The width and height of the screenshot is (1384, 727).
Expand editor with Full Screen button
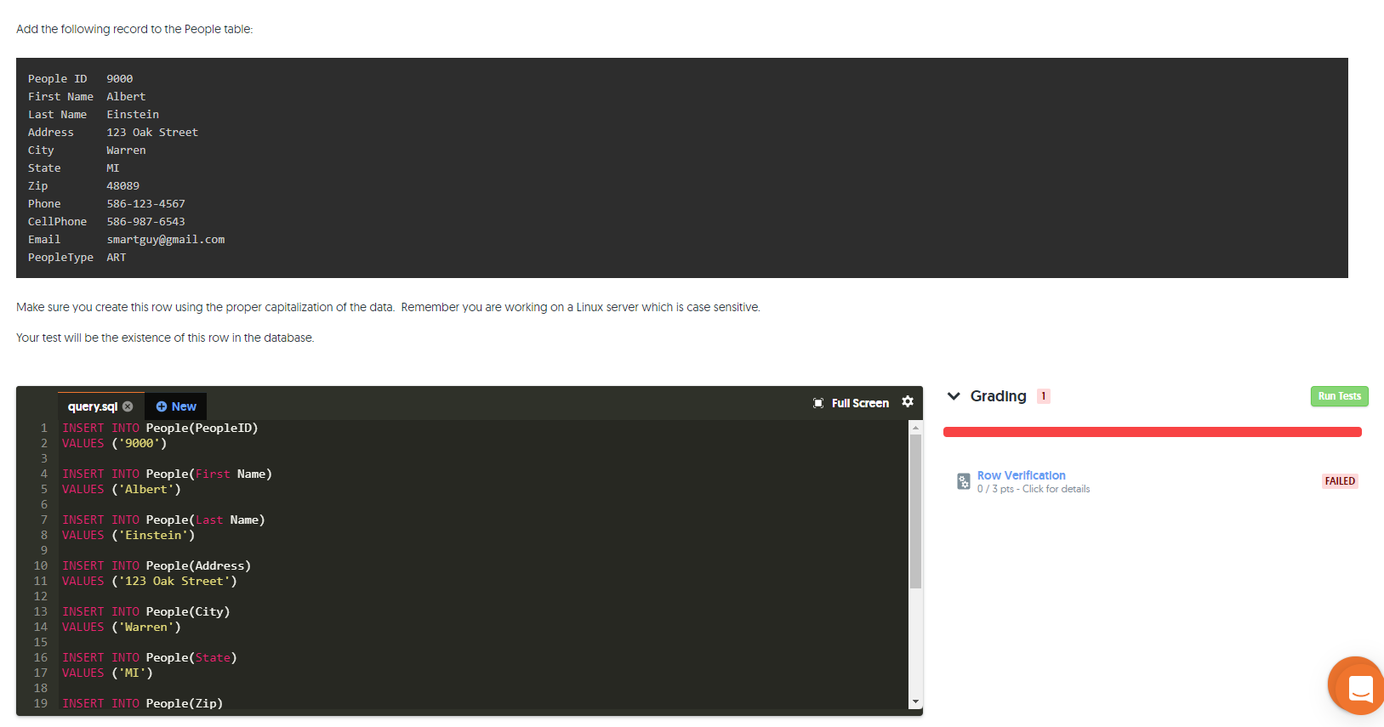pyautogui.click(x=851, y=403)
